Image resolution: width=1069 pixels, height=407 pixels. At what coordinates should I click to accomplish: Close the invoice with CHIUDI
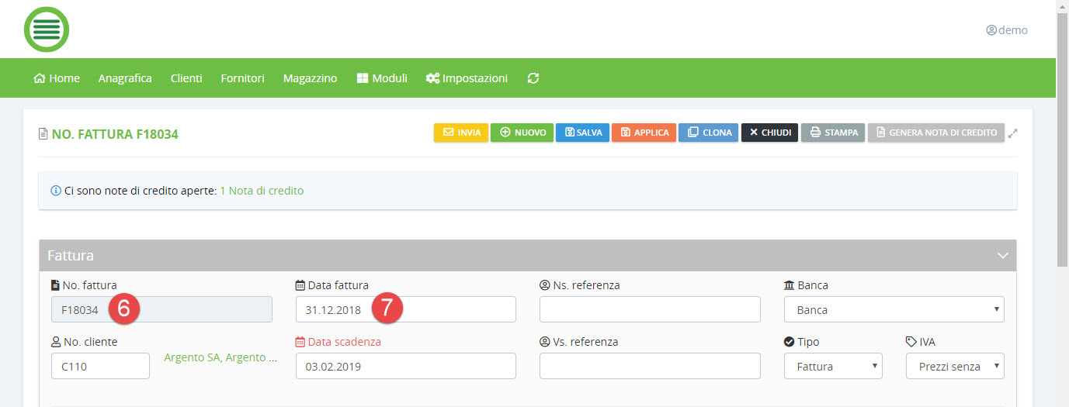point(769,133)
